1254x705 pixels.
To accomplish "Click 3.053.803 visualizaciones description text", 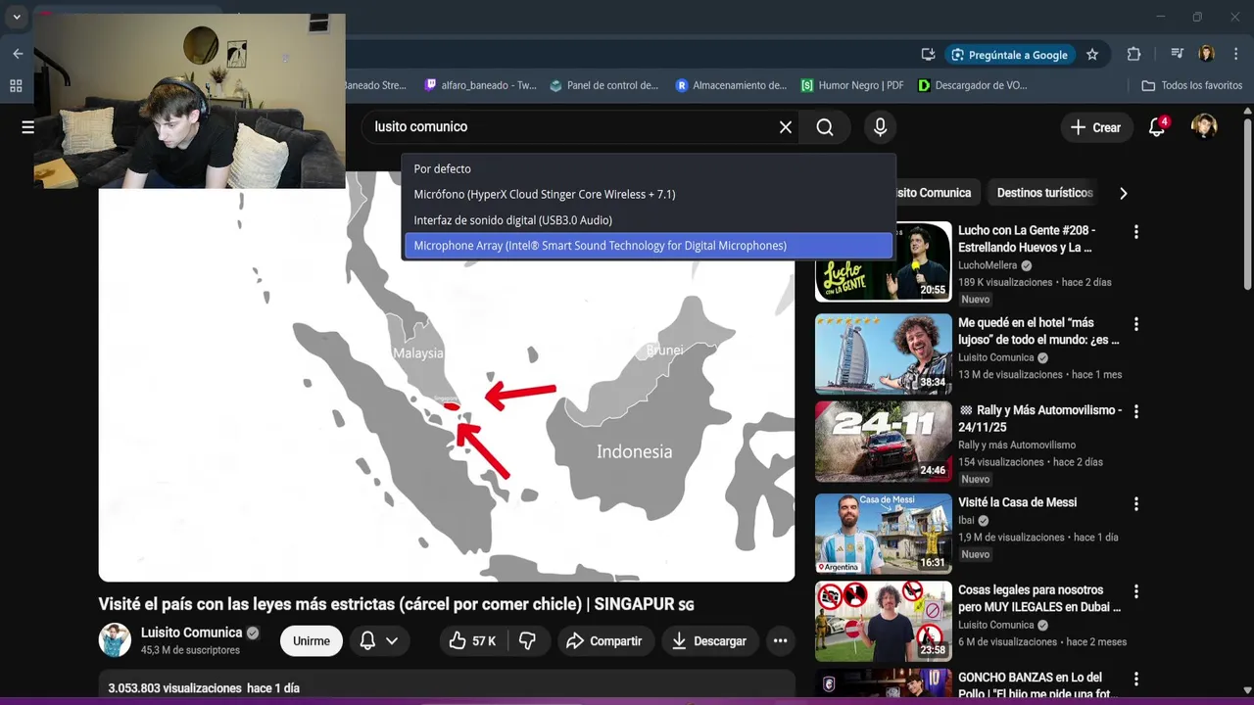I will coord(174,688).
